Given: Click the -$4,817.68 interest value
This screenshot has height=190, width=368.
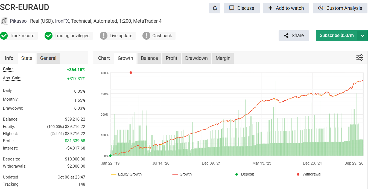Looking at the screenshot, I should [x=76, y=148].
